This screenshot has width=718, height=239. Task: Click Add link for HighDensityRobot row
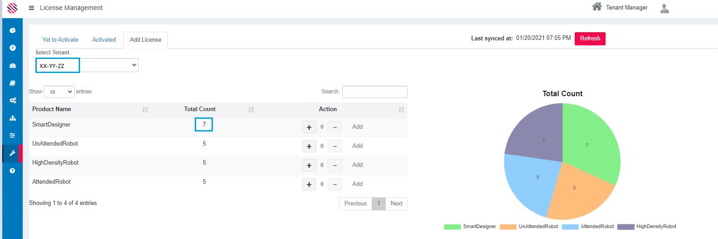click(x=357, y=165)
